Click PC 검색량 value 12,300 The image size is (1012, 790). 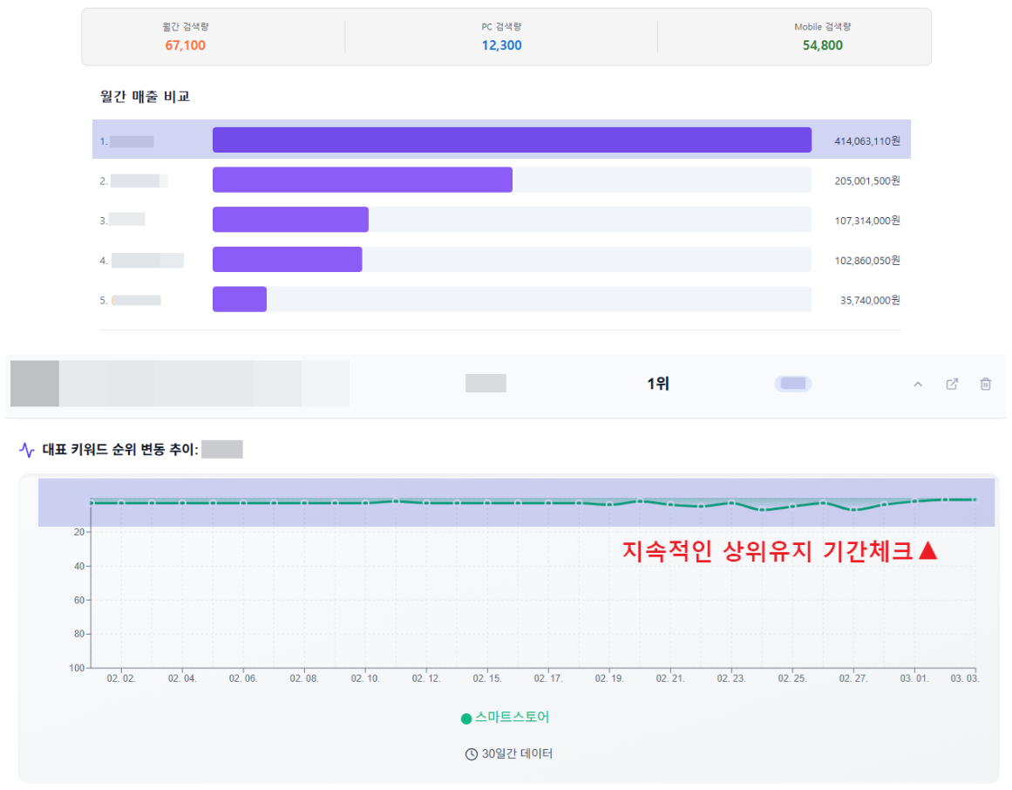501,45
